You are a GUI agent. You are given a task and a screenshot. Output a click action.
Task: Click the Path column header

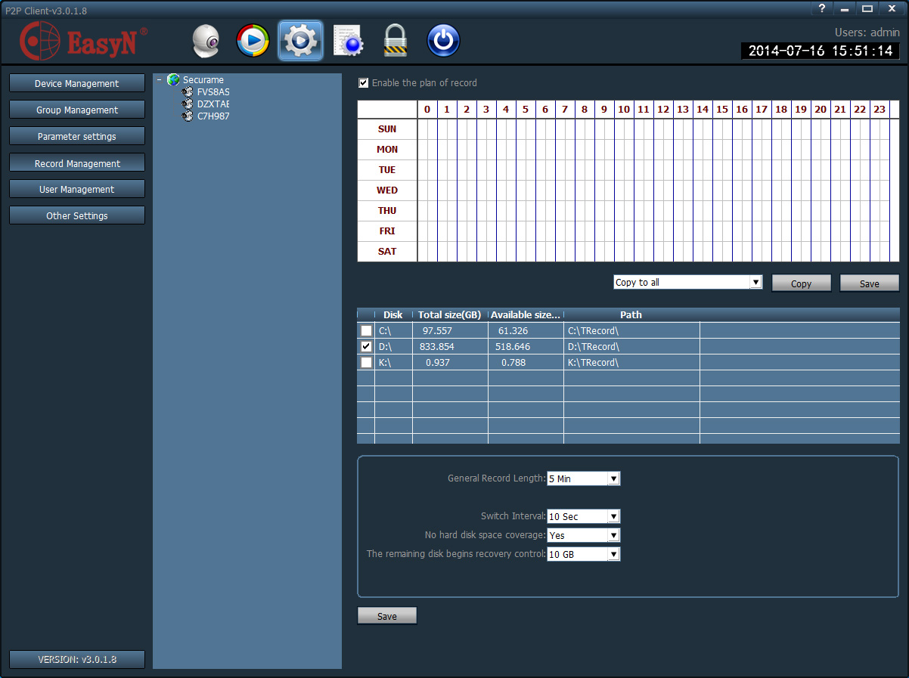tap(631, 315)
